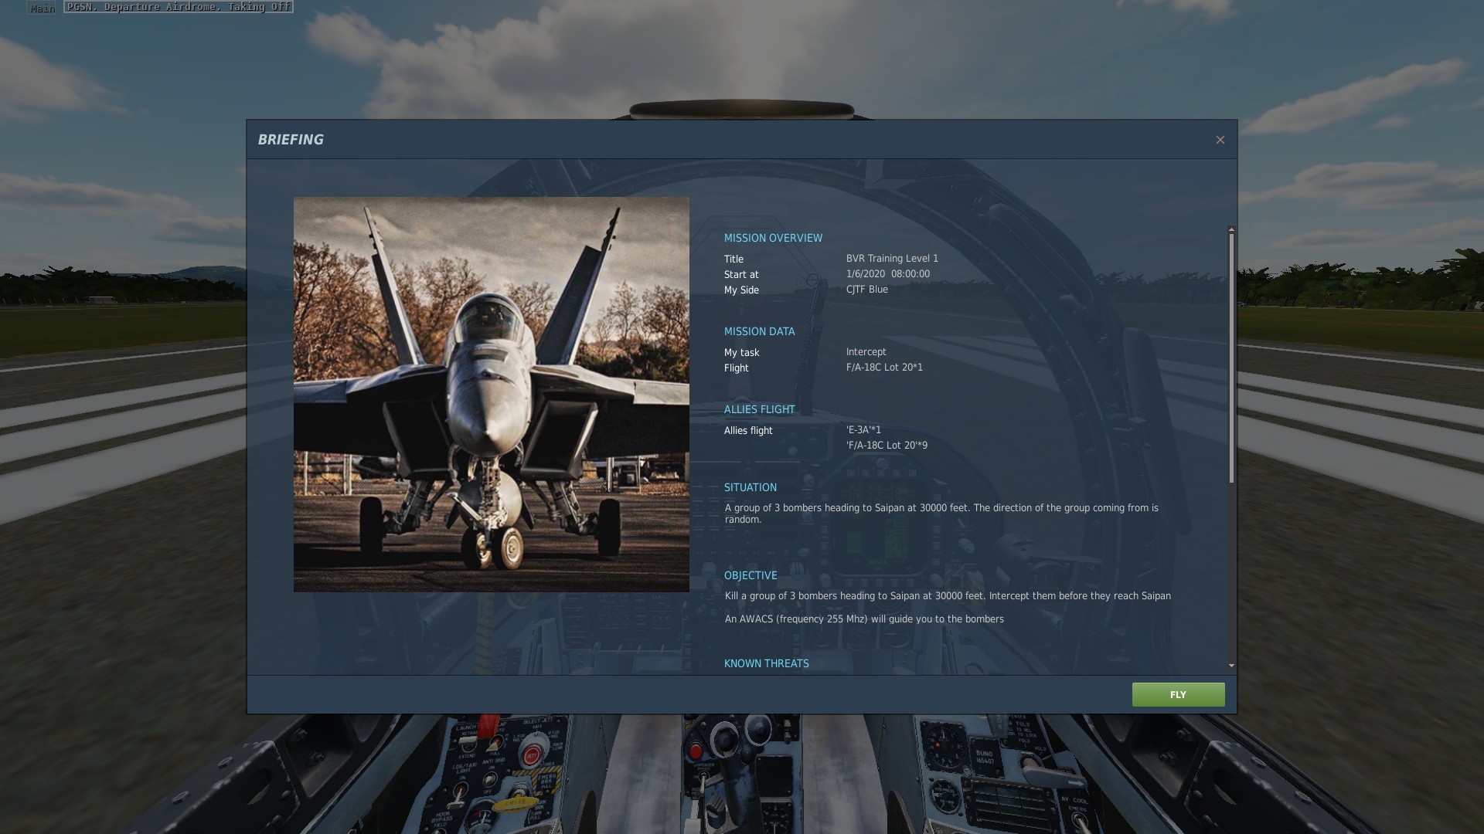This screenshot has width=1484, height=834.
Task: Click the Intercept task value
Action: tap(866, 352)
